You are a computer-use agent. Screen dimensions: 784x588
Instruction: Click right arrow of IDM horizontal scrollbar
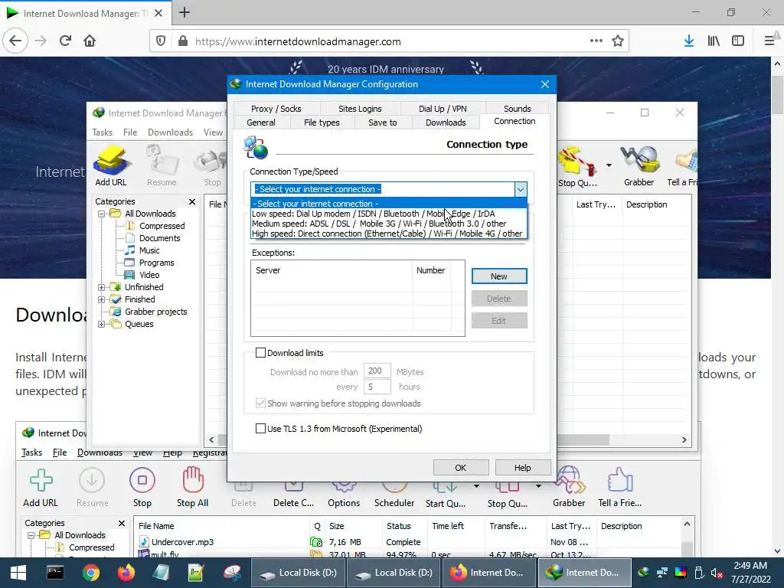coord(684,440)
